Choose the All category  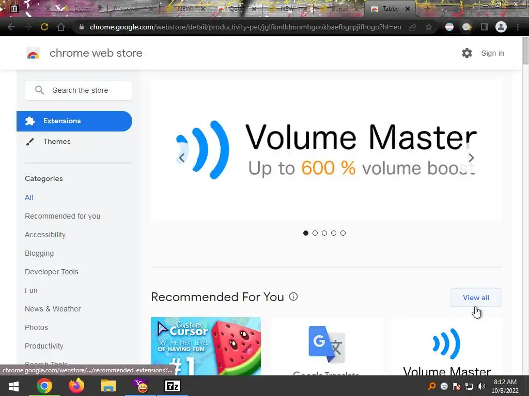tap(29, 197)
